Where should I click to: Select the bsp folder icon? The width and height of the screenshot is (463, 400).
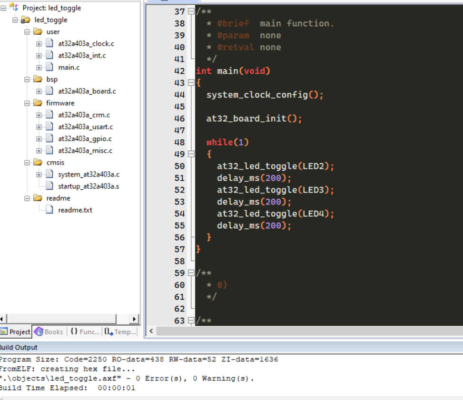tap(38, 79)
